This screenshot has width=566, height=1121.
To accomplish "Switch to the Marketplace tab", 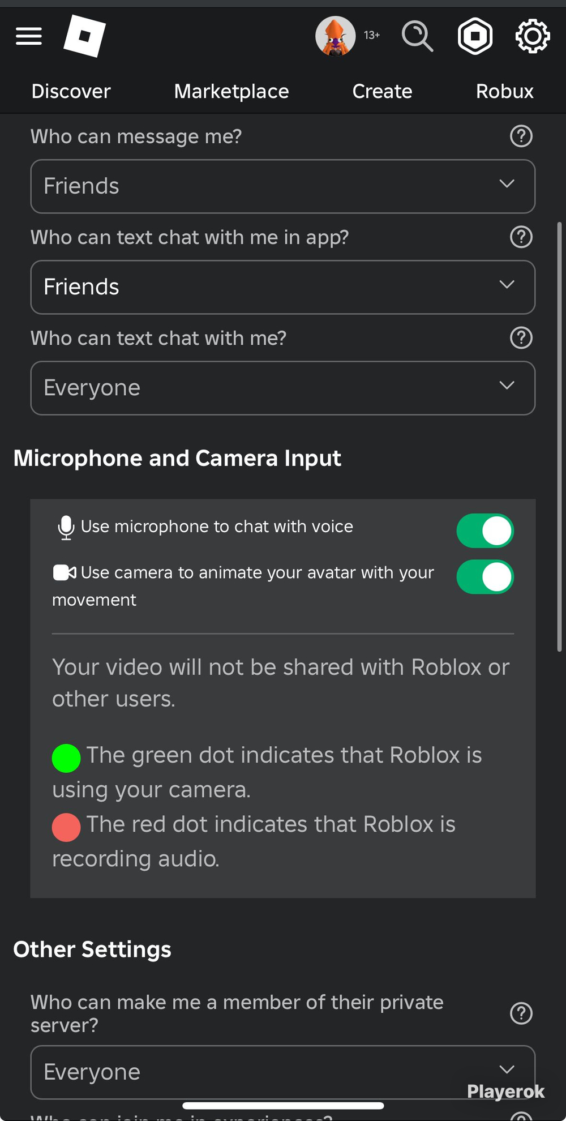I will pos(231,91).
